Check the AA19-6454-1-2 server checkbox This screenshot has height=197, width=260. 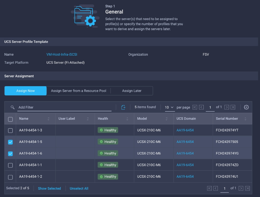10,177
